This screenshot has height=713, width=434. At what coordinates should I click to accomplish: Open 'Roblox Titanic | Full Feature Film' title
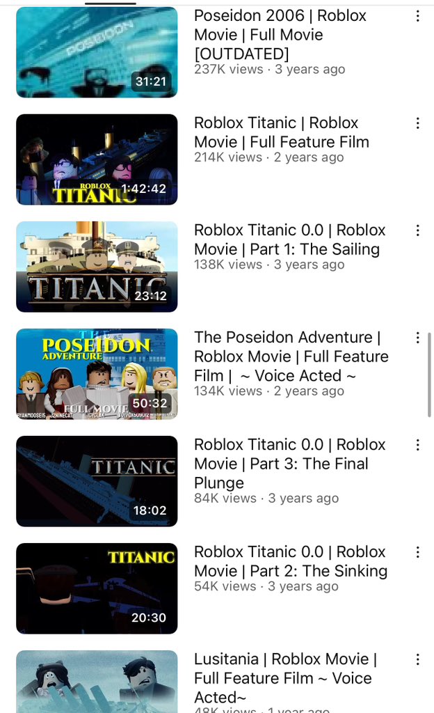282,132
